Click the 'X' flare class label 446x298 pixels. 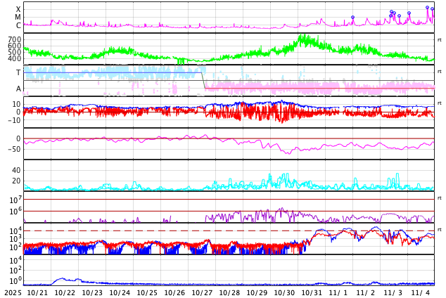[18, 9]
